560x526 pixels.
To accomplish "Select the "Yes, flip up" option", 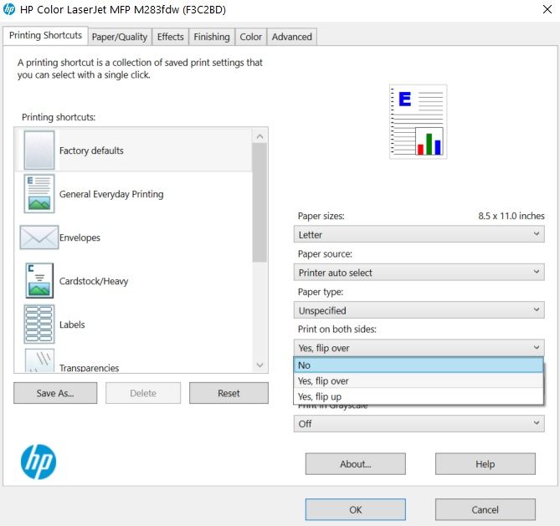I will [419, 396].
